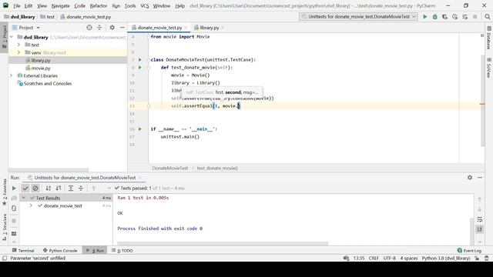The width and height of the screenshot is (493, 277).
Task: Run DonateMovieTest class from gutter
Action: point(140,60)
